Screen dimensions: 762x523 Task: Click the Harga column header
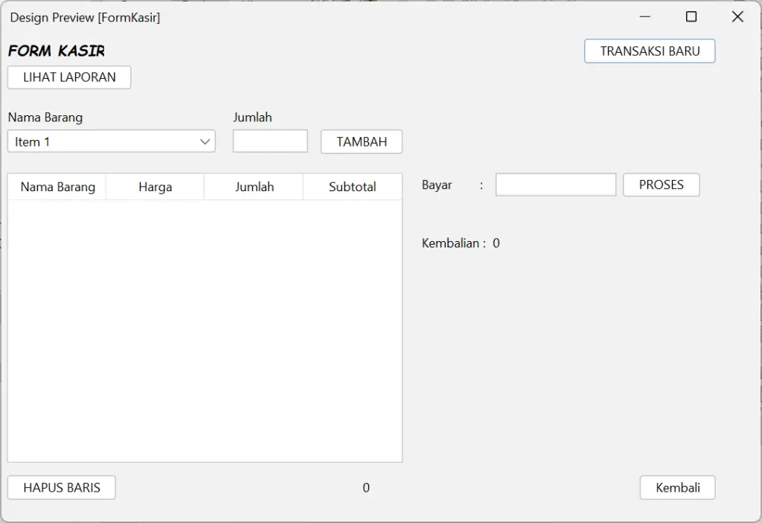tap(155, 187)
